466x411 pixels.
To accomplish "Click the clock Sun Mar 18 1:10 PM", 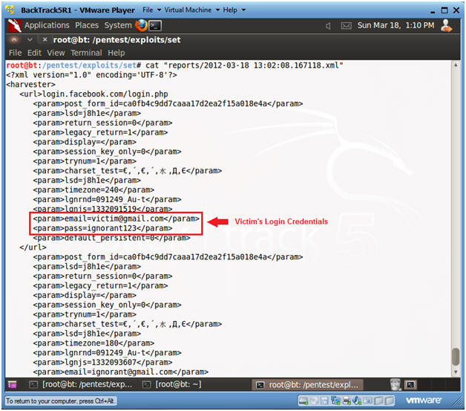I will point(396,25).
